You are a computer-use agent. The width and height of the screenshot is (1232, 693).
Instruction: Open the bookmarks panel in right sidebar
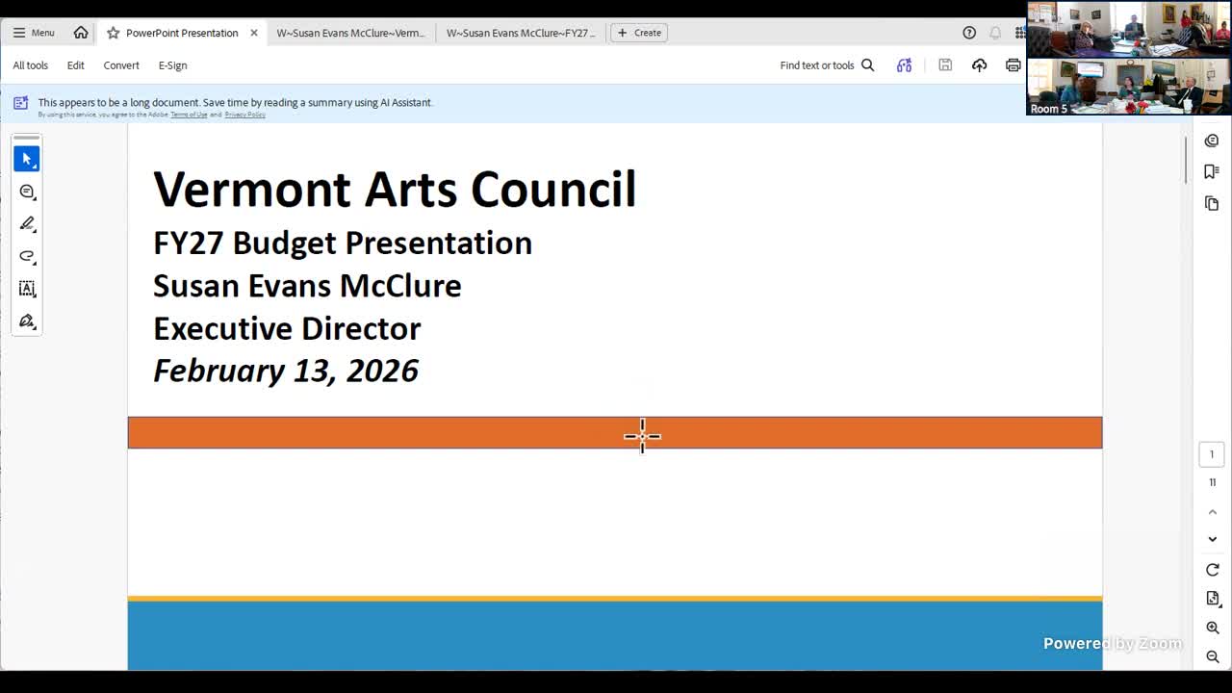pyautogui.click(x=1212, y=172)
